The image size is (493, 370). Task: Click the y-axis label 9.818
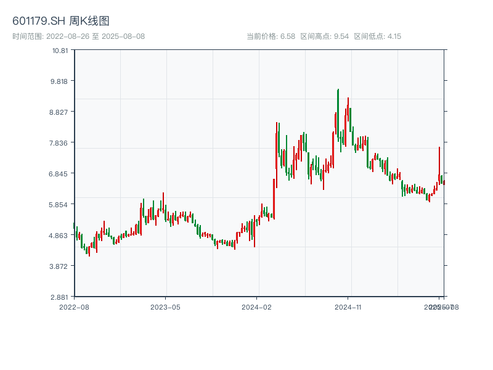coord(59,81)
